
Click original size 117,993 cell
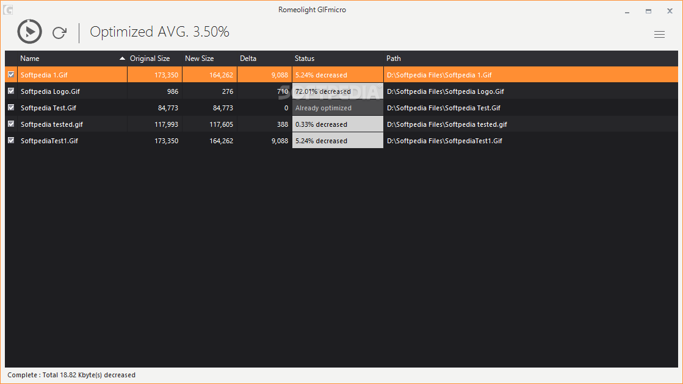(167, 124)
